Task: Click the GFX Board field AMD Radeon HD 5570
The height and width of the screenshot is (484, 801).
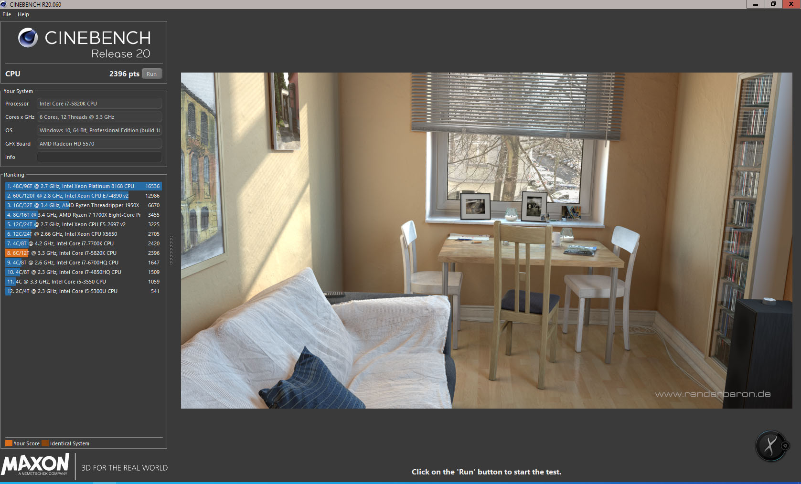Action: [99, 144]
